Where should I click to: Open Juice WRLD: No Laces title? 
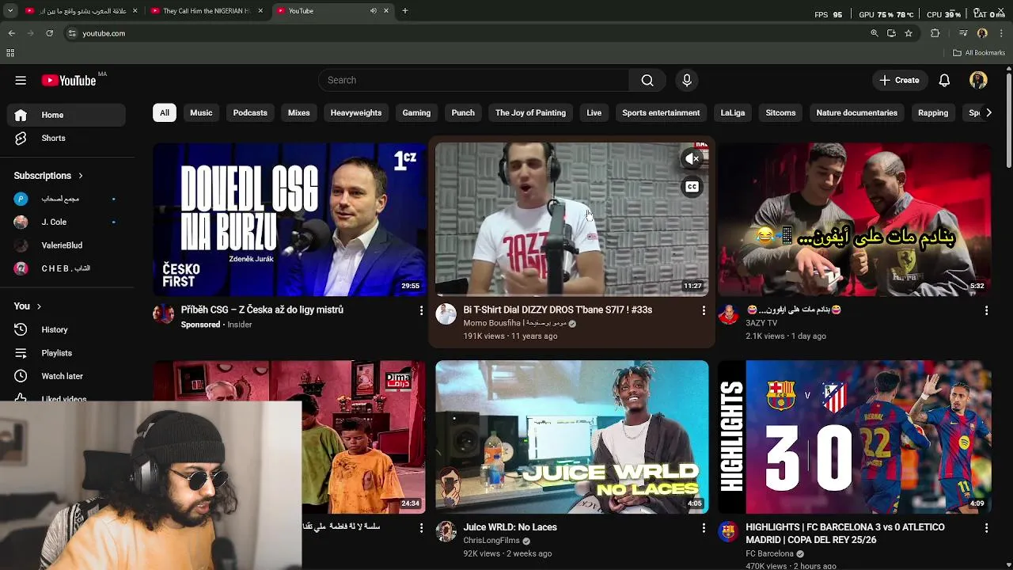[x=510, y=527]
